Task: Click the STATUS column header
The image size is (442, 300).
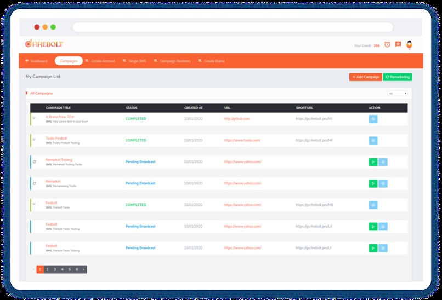Action: (x=132, y=108)
